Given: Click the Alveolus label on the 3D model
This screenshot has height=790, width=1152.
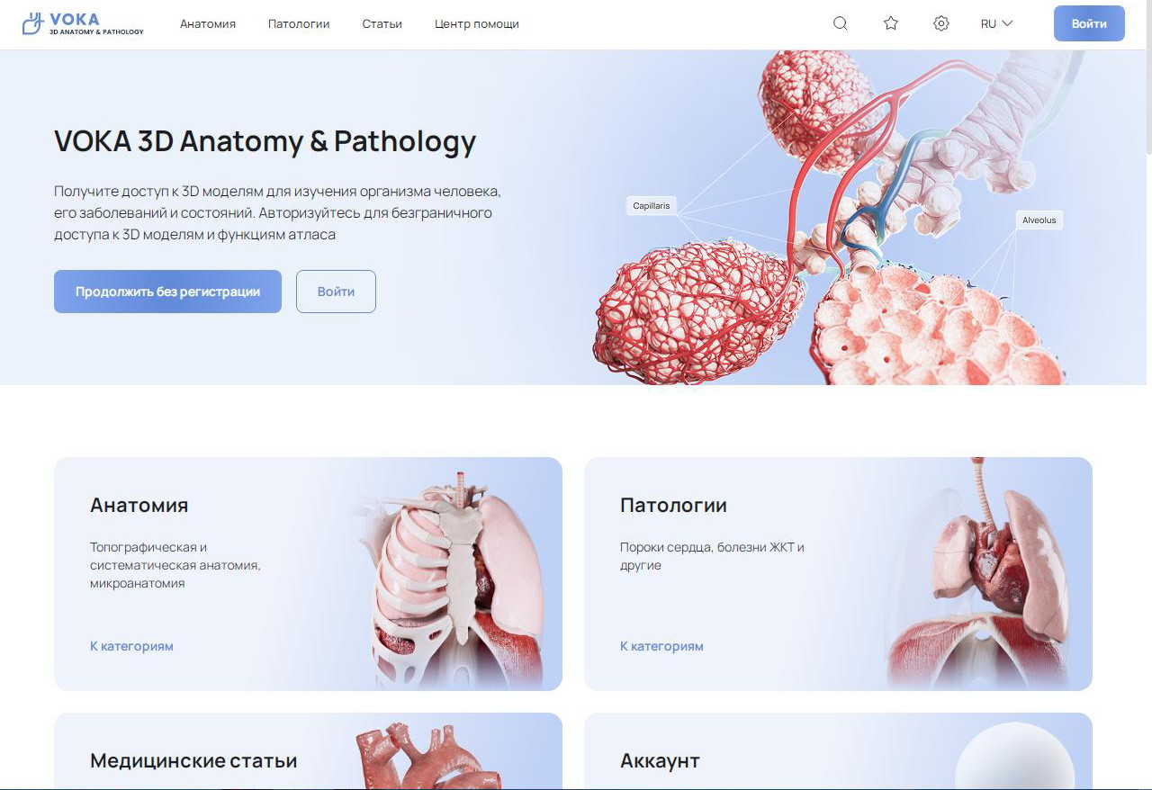Looking at the screenshot, I should pyautogui.click(x=1039, y=220).
